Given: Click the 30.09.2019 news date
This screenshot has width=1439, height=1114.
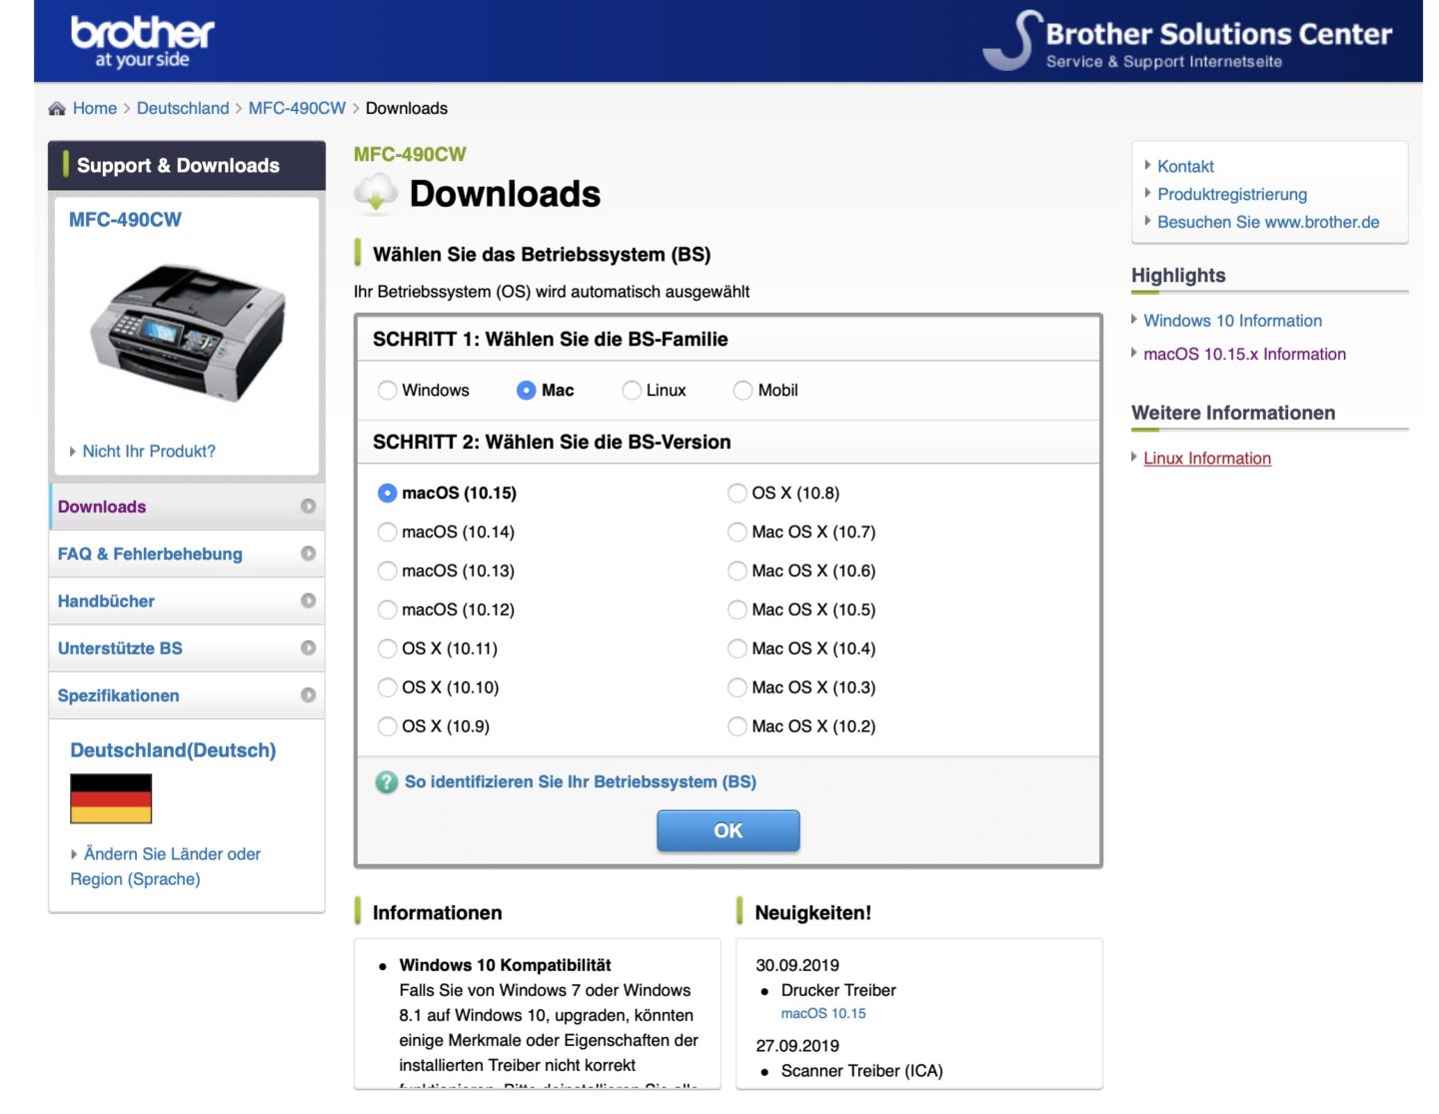Looking at the screenshot, I should click(797, 966).
